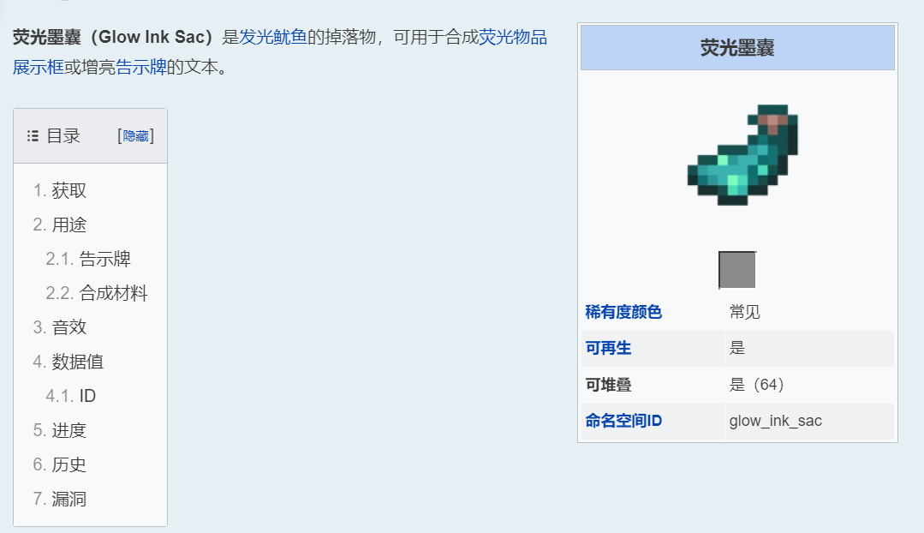
Task: Jump to section 2 用途
Action: 69,225
